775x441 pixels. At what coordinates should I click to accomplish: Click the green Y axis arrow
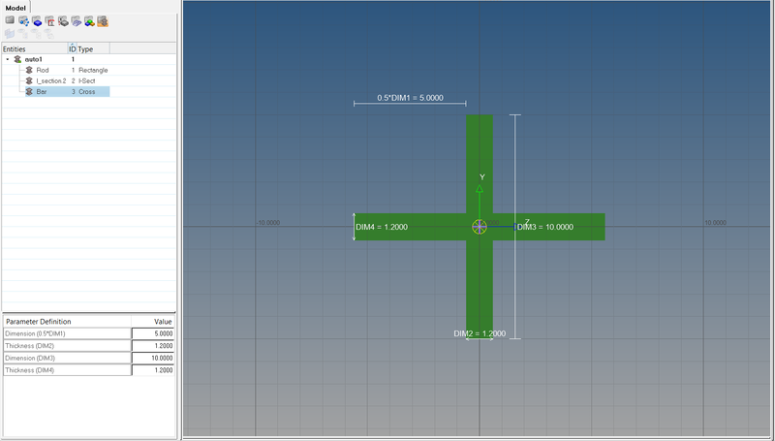pyautogui.click(x=479, y=188)
